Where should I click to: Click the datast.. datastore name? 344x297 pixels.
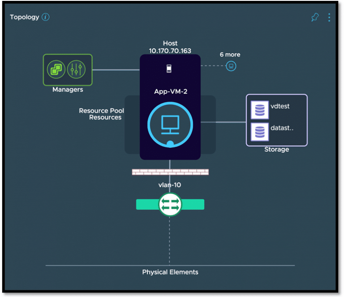point(282,128)
